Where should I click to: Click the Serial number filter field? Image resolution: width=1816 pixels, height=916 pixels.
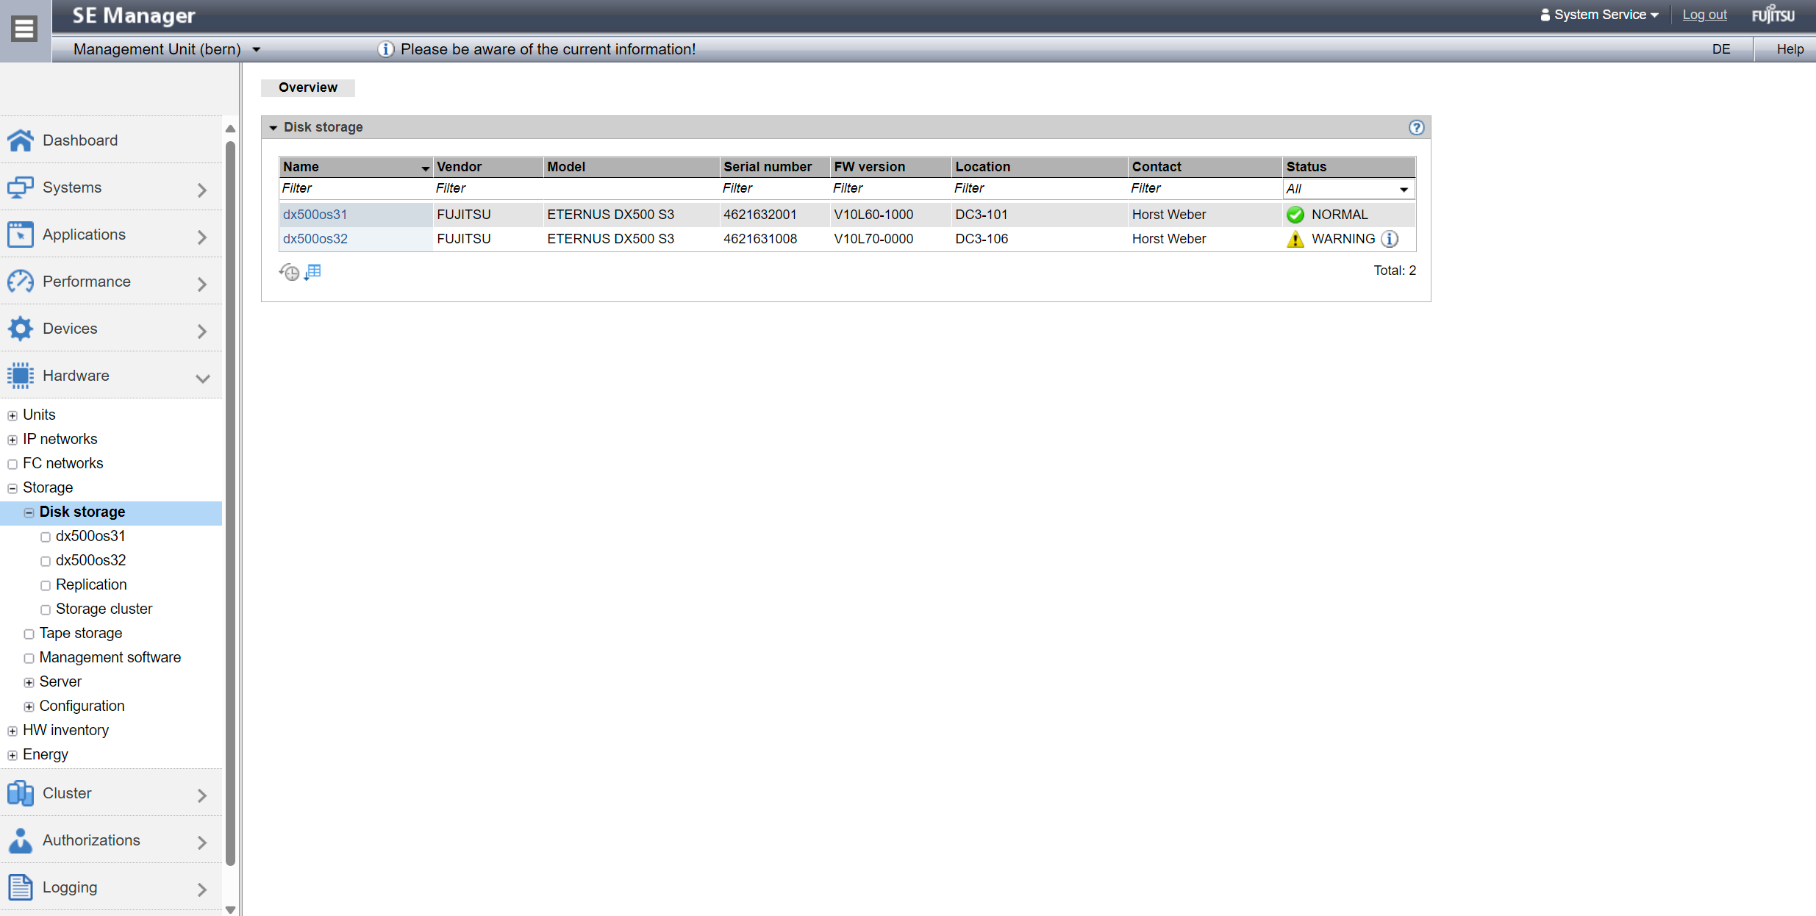[774, 188]
